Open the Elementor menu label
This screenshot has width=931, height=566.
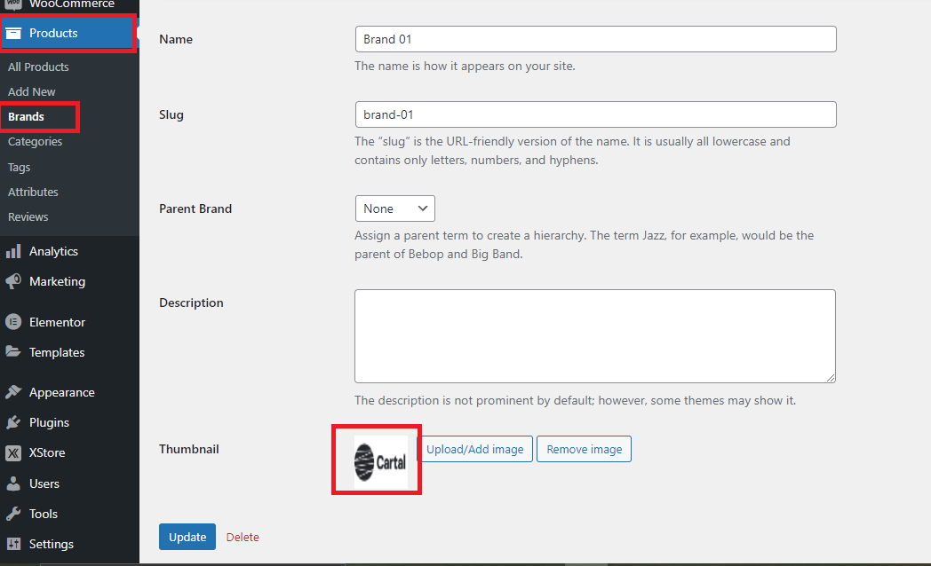click(57, 322)
